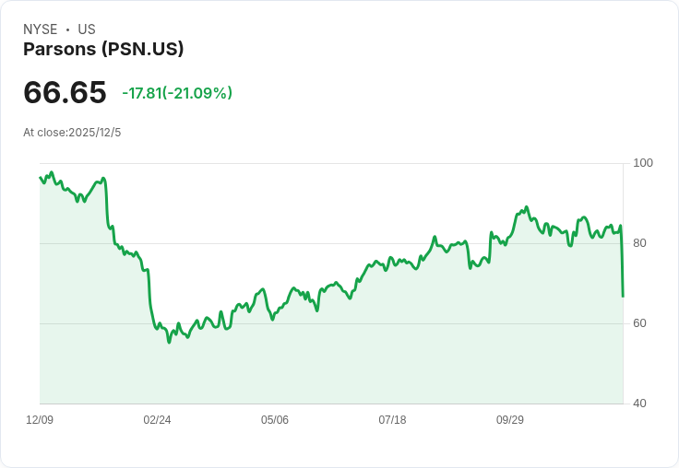Image resolution: width=679 pixels, height=468 pixels.
Task: Click the NYSE exchange label
Action: [41, 29]
